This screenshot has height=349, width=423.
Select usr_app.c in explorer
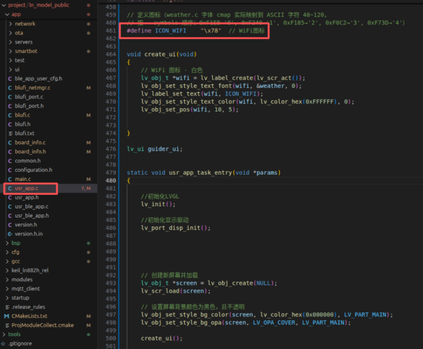click(x=26, y=188)
